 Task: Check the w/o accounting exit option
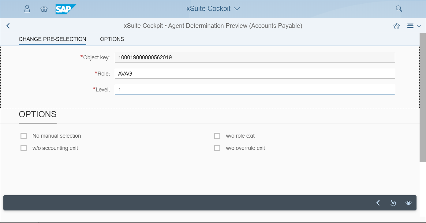24,148
